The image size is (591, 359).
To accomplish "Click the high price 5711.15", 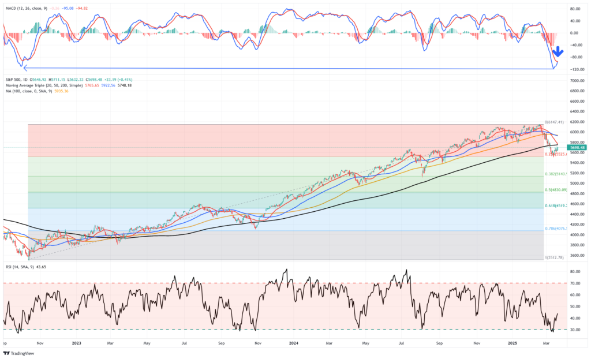I will pyautogui.click(x=58, y=80).
